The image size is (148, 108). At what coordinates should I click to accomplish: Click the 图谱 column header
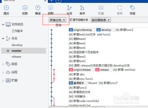[x=58, y=25]
